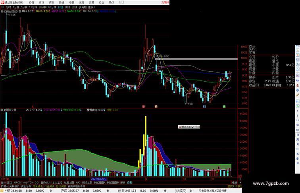Select the MACD indicator
The height and width of the screenshot is (193, 300).
(17, 183)
